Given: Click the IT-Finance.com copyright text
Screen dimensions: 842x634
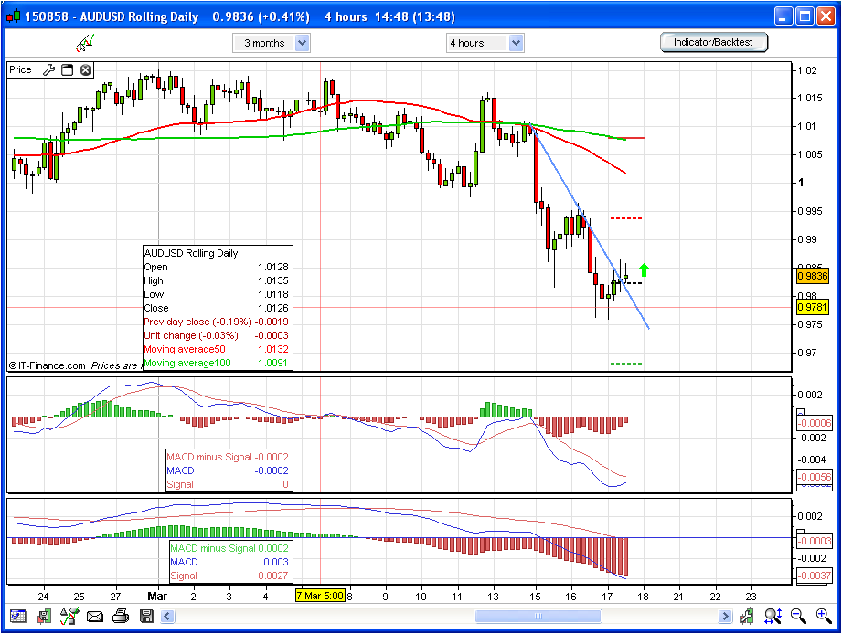Looking at the screenshot, I should coord(47,365).
